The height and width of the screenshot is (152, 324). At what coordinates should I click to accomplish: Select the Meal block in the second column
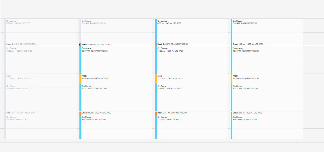(116, 78)
